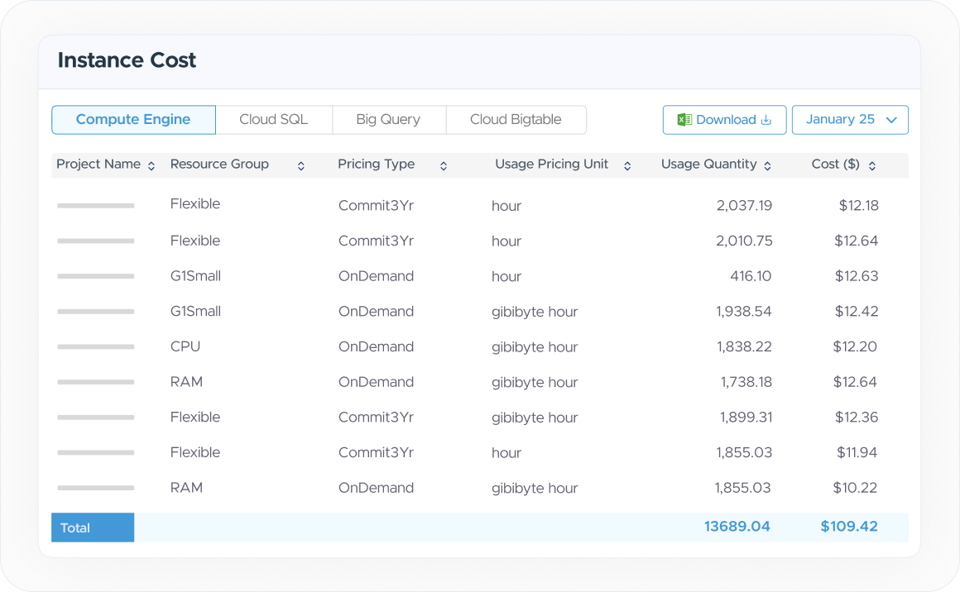This screenshot has width=960, height=592.
Task: Click the Project Name column header
Action: coord(98,164)
